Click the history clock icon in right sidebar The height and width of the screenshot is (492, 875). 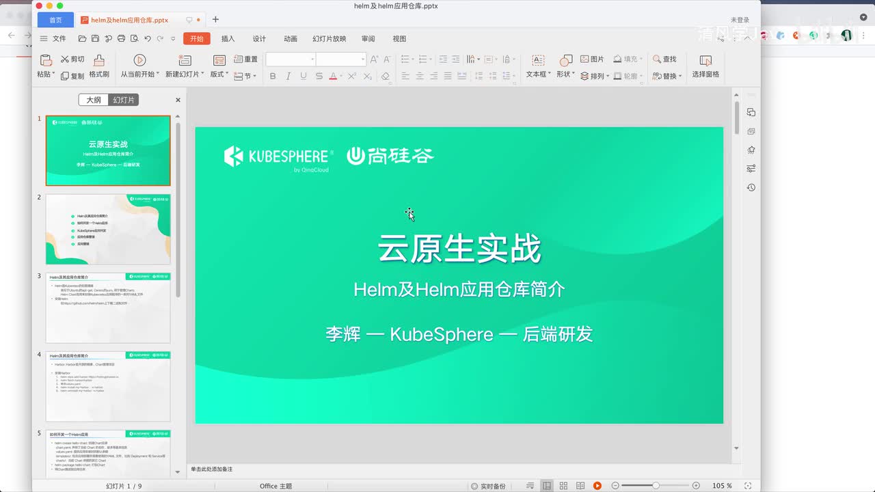point(751,187)
